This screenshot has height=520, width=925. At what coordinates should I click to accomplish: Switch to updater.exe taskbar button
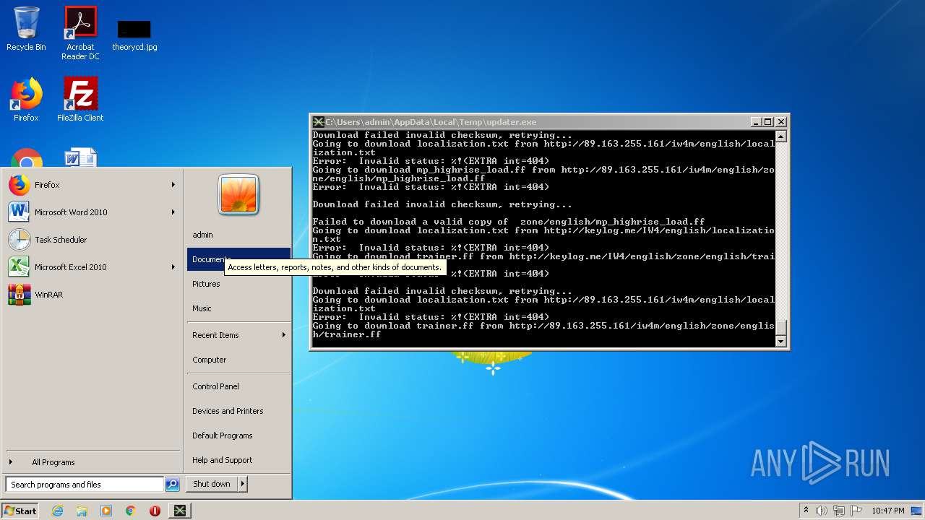click(180, 511)
